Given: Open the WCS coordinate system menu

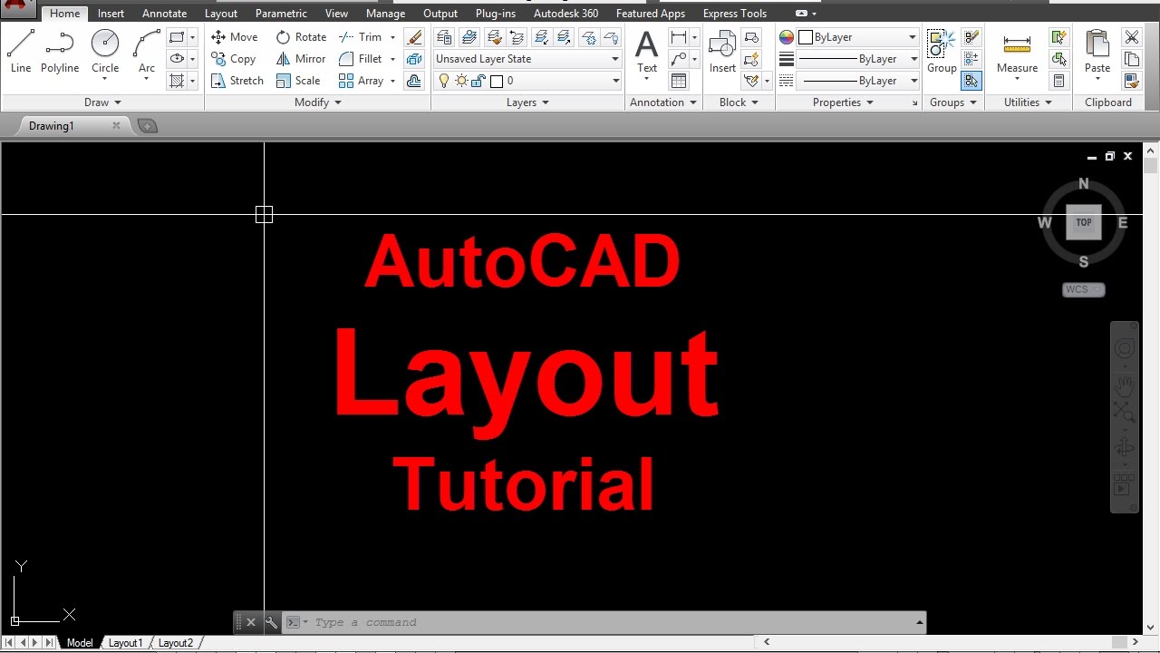Looking at the screenshot, I should pos(1083,289).
